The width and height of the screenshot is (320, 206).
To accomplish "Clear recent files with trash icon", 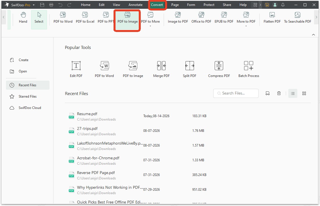I will click(279, 93).
